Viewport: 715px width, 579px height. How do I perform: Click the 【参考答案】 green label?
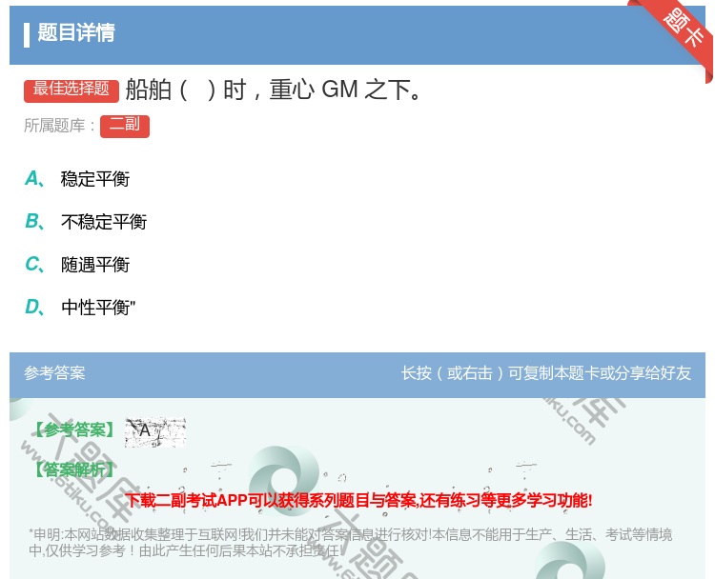(74, 430)
